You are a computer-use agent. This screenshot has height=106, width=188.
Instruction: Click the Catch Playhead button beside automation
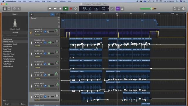57,14
